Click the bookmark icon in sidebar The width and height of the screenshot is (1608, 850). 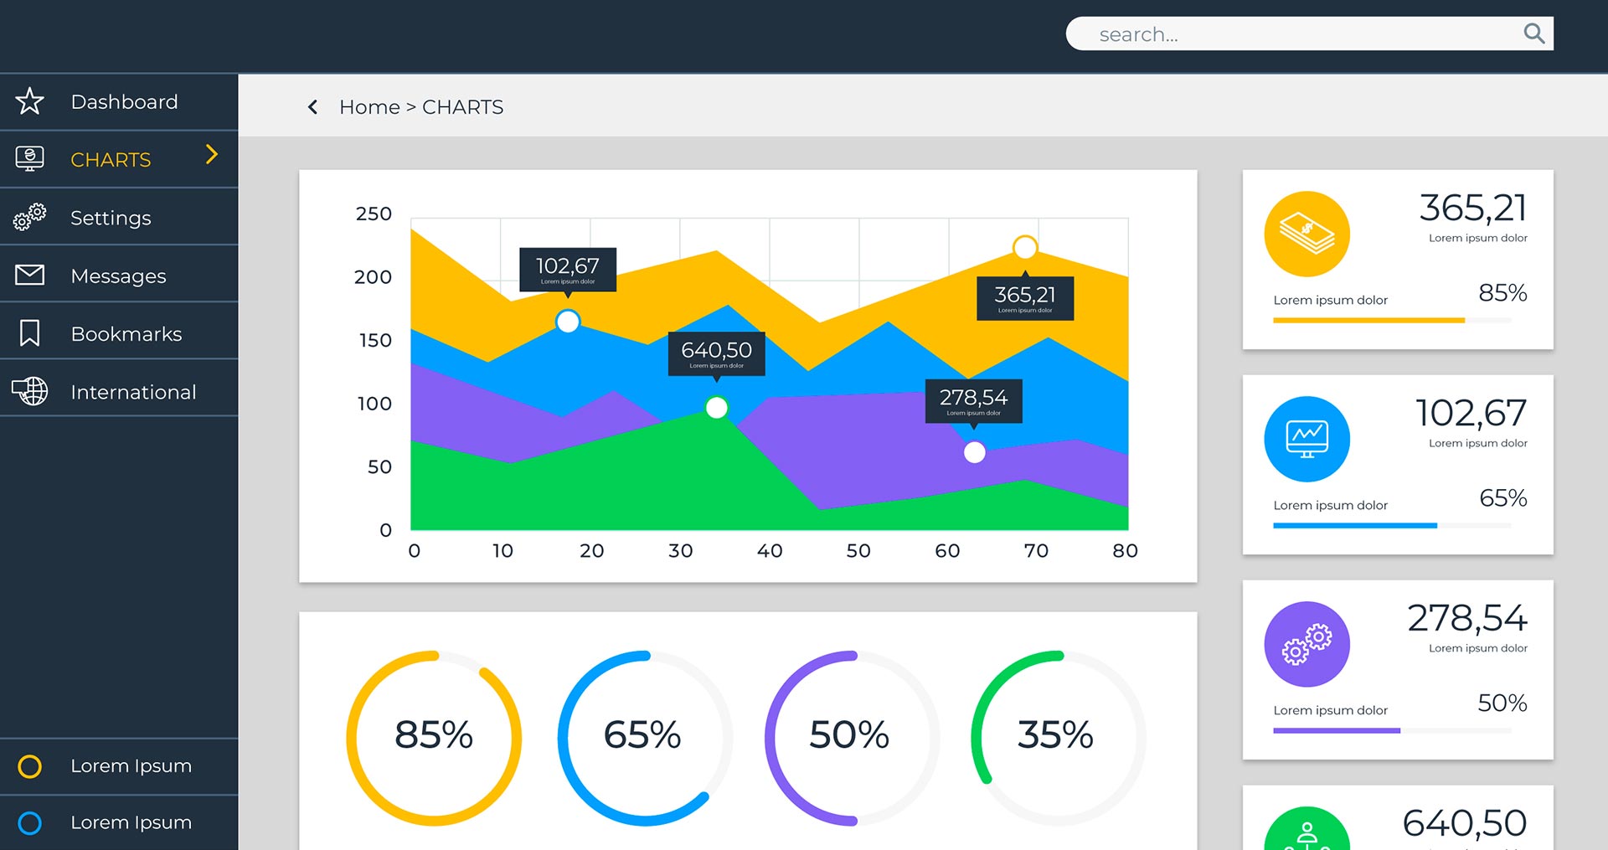click(x=30, y=332)
